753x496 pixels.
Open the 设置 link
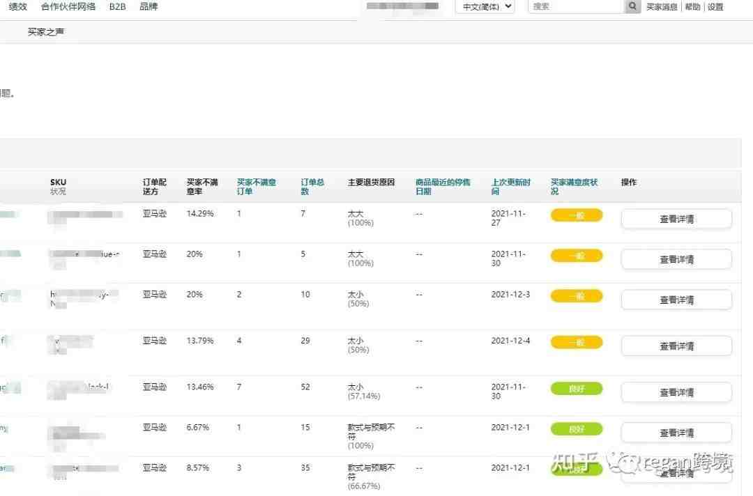(715, 7)
